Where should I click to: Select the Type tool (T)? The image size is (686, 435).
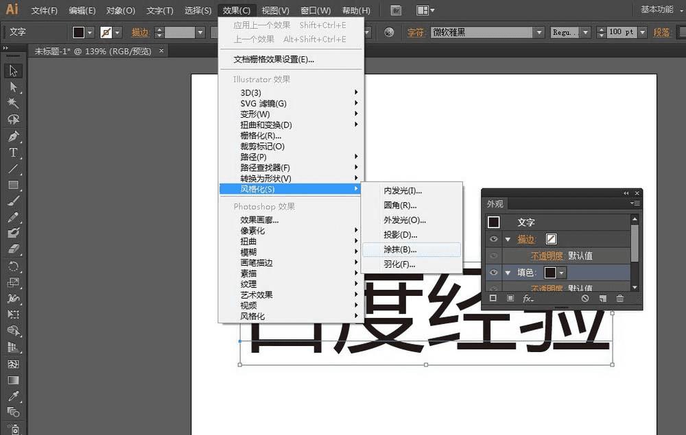pos(13,152)
